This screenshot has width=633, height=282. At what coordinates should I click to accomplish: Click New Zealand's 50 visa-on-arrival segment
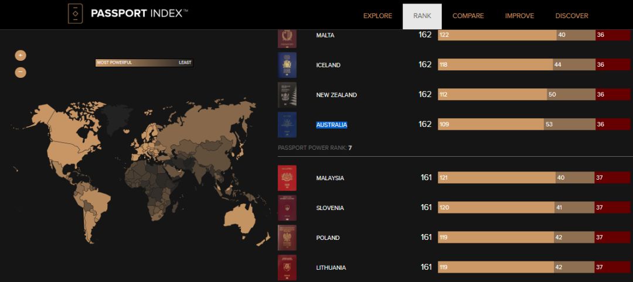click(571, 94)
